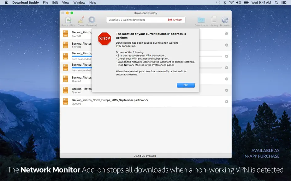The width and height of the screenshot is (291, 181).
Task: Open the Window menu
Action: pos(79,3)
